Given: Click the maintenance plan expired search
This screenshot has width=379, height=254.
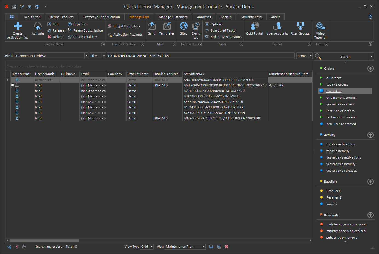Looking at the screenshot, I should click(x=346, y=231).
